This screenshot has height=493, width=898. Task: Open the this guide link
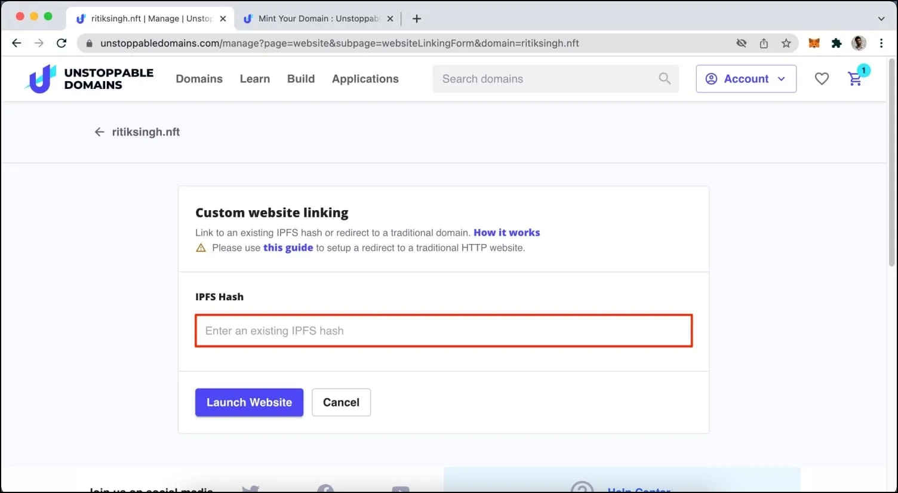tap(288, 248)
